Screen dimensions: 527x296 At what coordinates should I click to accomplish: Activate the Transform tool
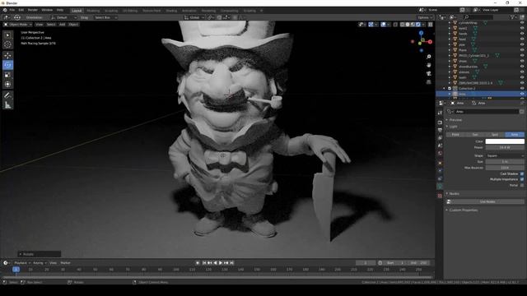[x=7, y=84]
